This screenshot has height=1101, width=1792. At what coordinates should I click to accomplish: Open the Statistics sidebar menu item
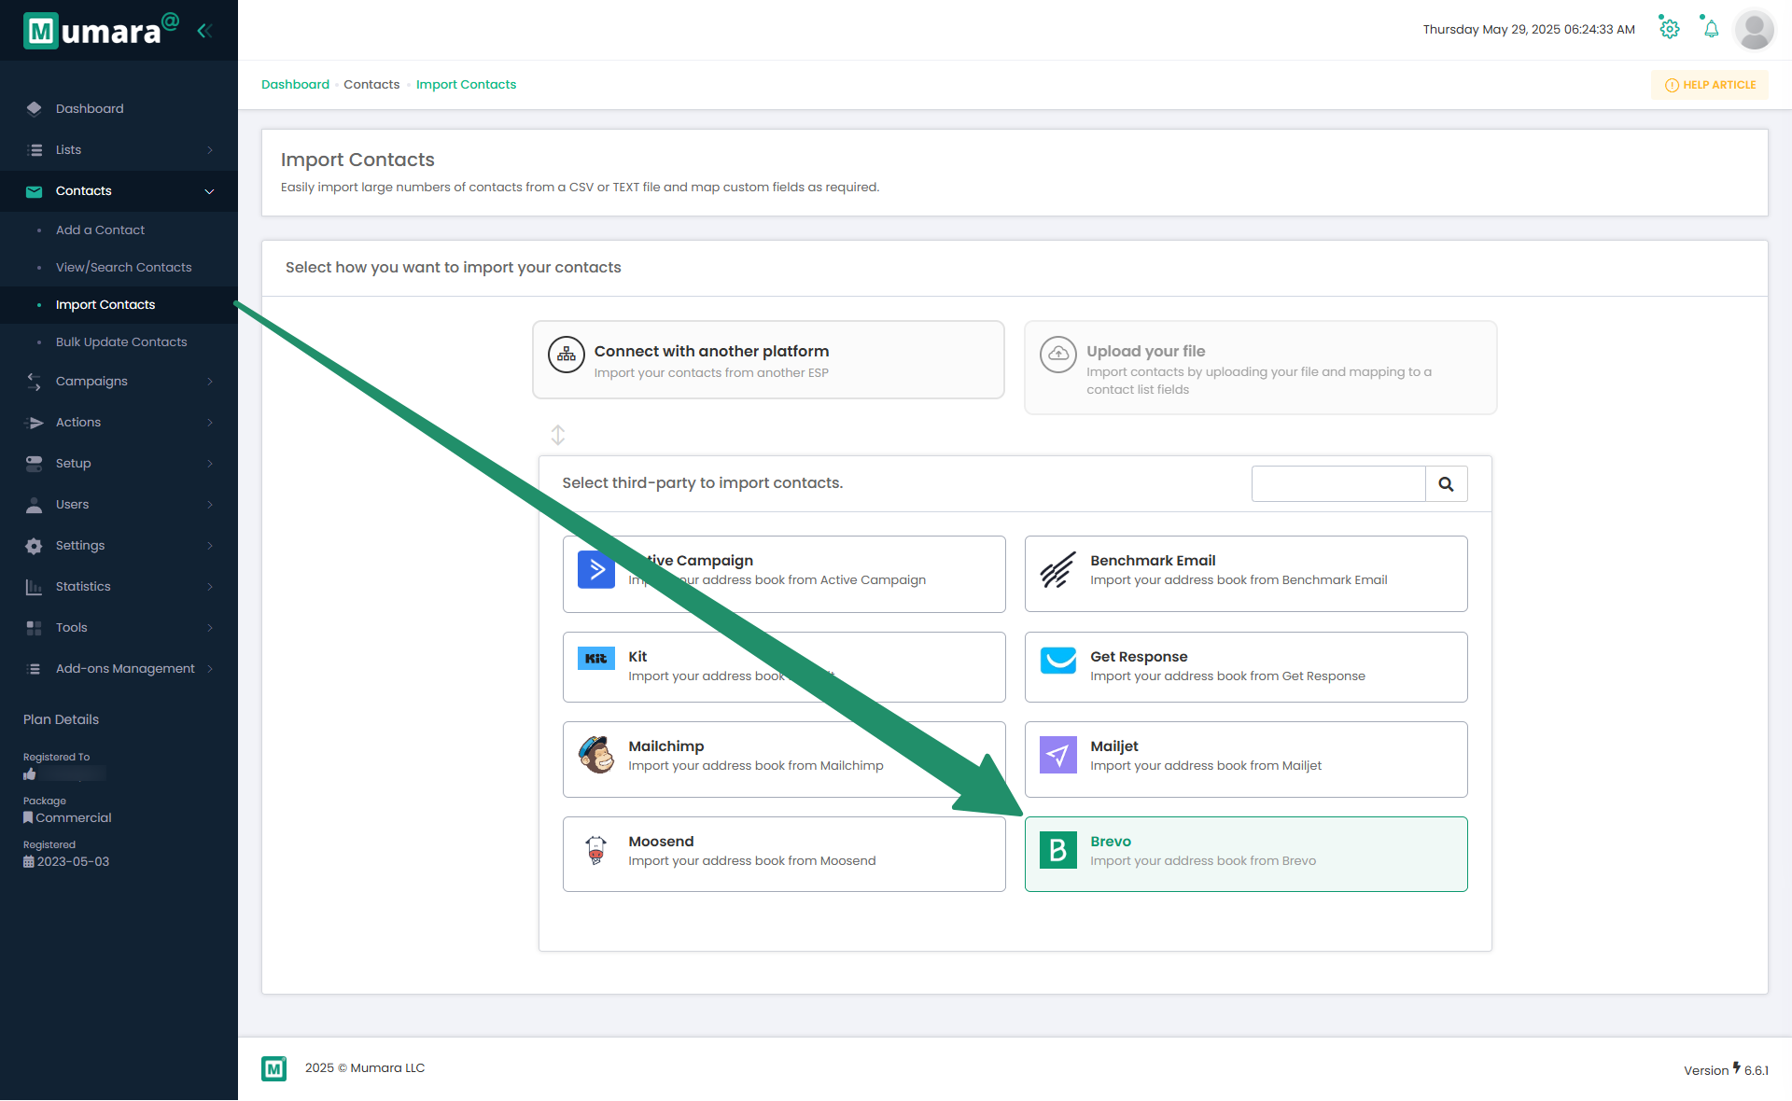tap(119, 587)
